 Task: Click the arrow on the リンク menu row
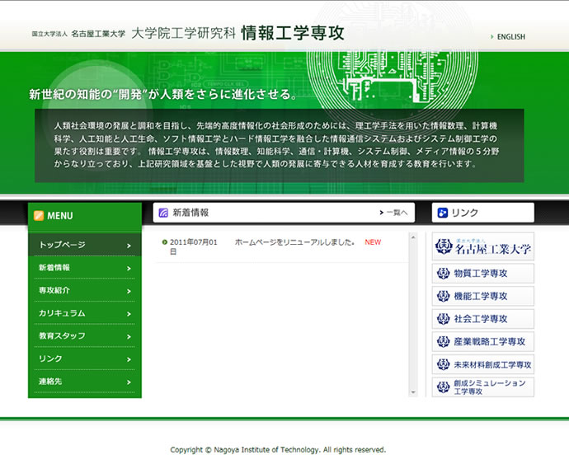pyautogui.click(x=129, y=359)
